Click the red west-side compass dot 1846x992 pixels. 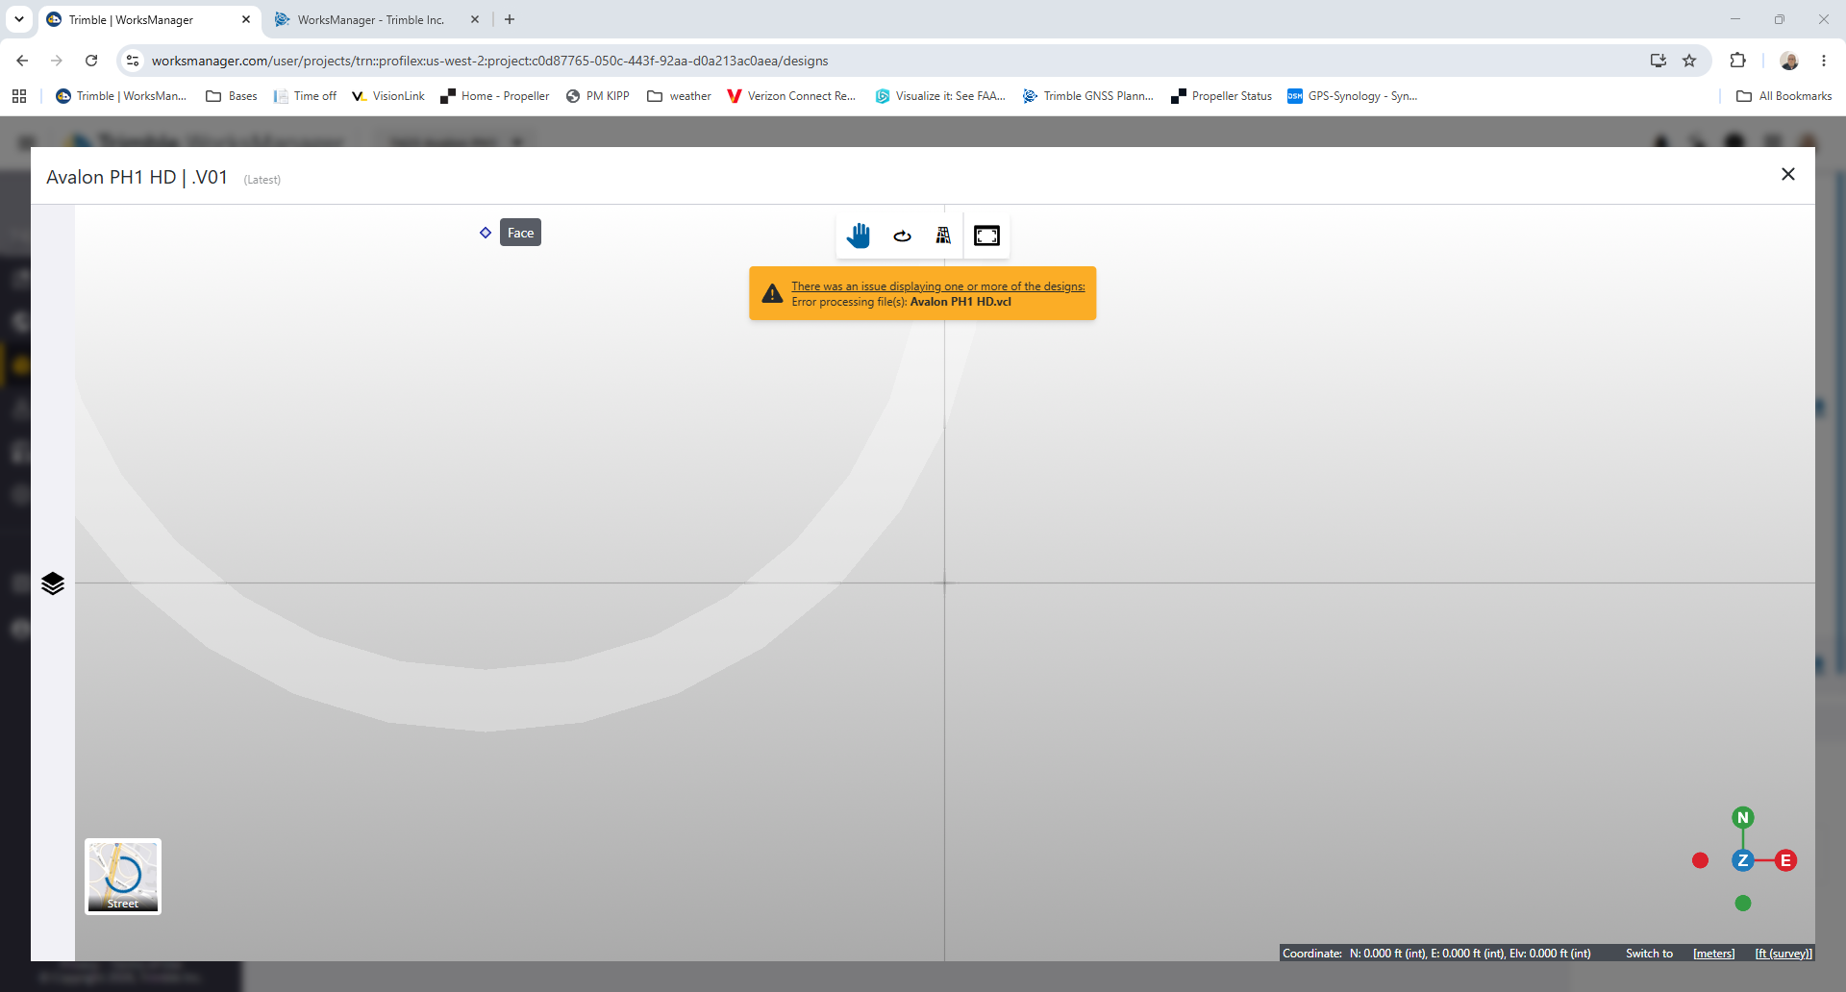tap(1701, 860)
